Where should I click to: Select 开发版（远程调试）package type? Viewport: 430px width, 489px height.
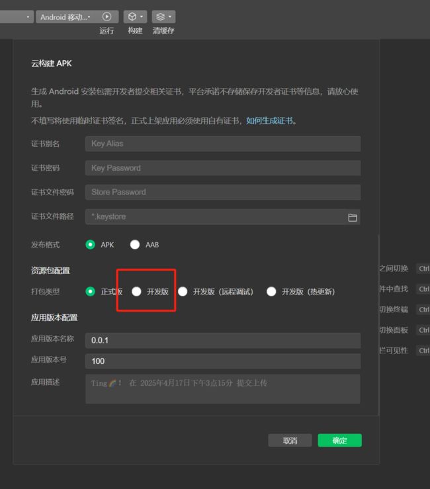pyautogui.click(x=183, y=292)
